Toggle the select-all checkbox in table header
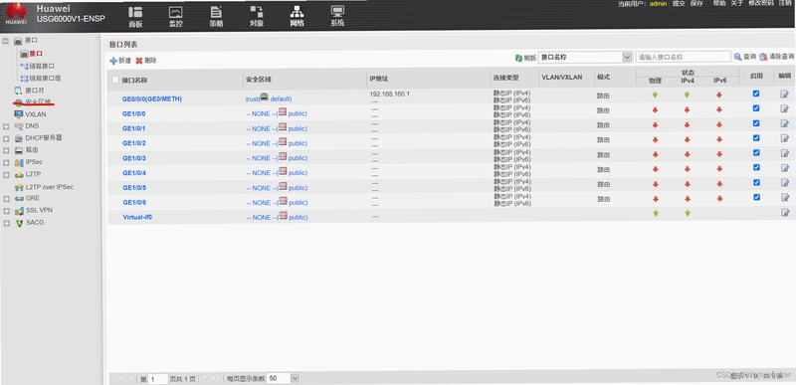796x385 pixels. click(x=115, y=80)
